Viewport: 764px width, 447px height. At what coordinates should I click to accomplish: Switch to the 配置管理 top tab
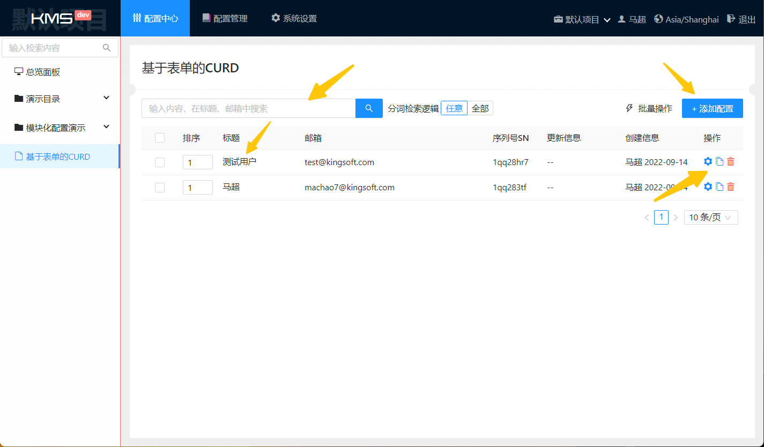225,18
